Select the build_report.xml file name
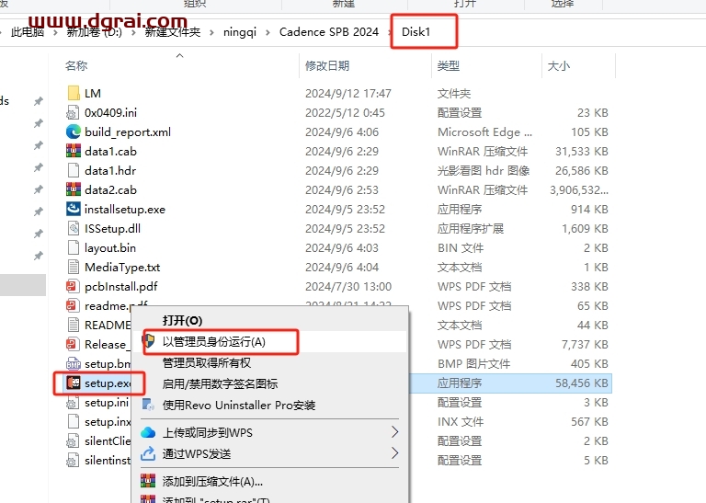Image resolution: width=706 pixels, height=503 pixels. (128, 131)
